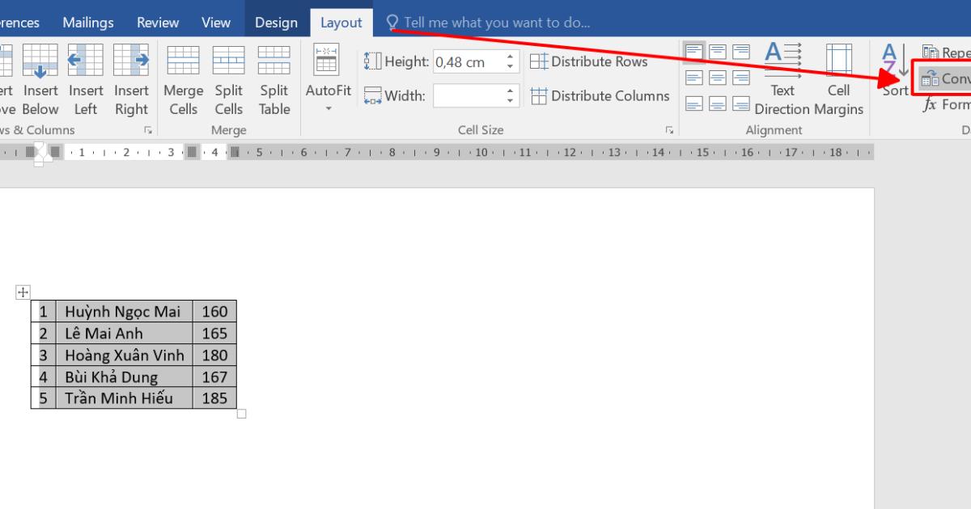Click the Convert to Text button

click(x=945, y=78)
